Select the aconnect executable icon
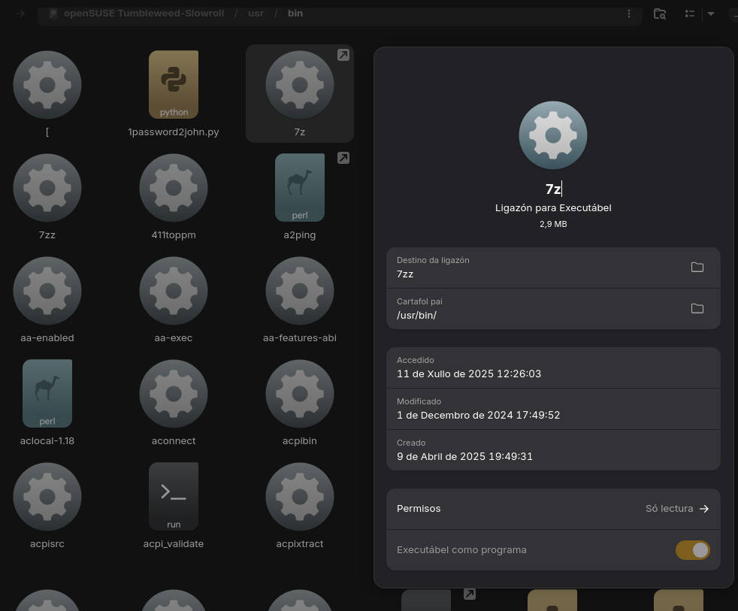The height and width of the screenshot is (611, 738). [173, 394]
